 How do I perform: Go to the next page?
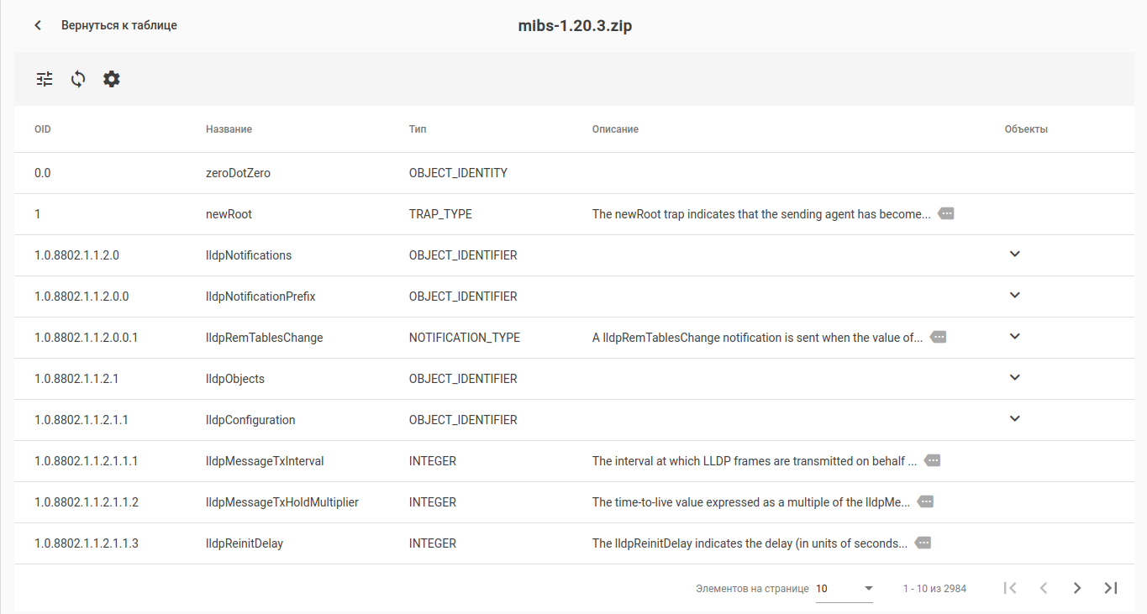click(1077, 588)
